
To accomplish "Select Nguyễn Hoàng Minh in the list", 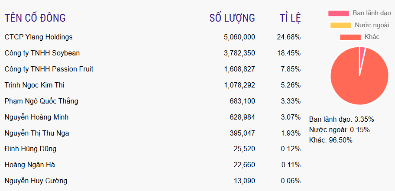I will [36, 117].
